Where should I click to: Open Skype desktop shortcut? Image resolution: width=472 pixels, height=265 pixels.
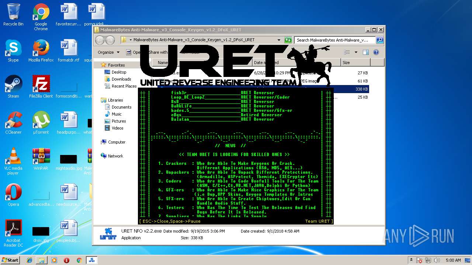[x=13, y=51]
